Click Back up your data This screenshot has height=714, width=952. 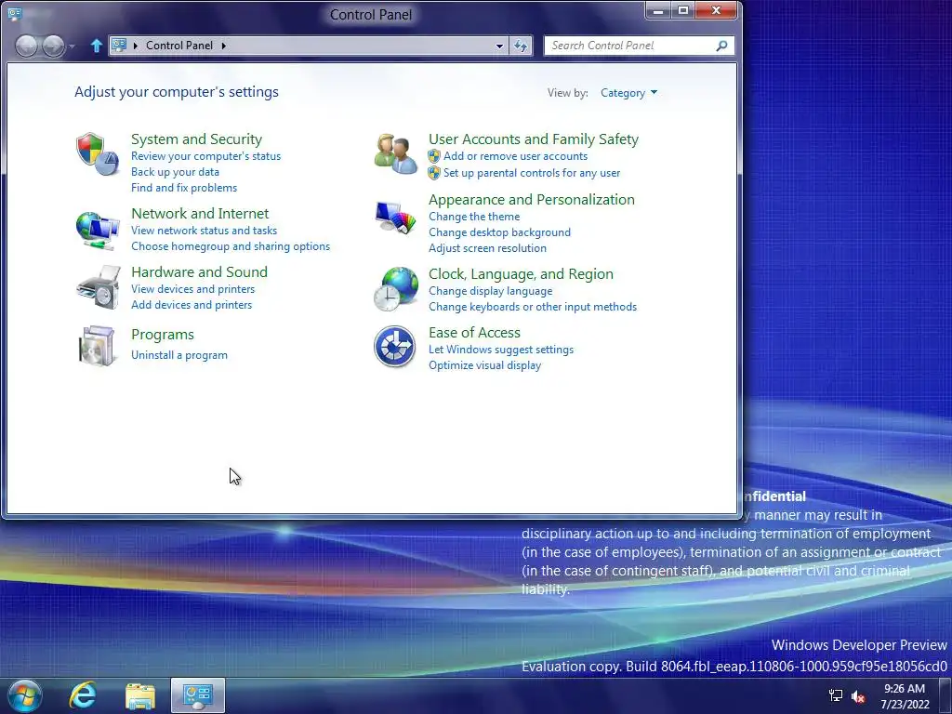click(175, 172)
